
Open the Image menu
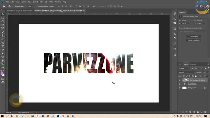[18, 2]
